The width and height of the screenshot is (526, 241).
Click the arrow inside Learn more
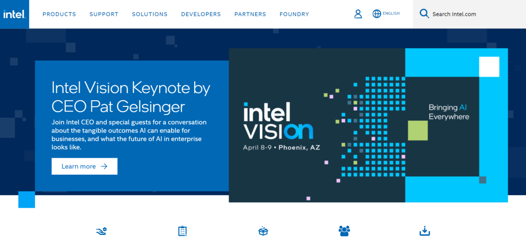pyautogui.click(x=104, y=166)
